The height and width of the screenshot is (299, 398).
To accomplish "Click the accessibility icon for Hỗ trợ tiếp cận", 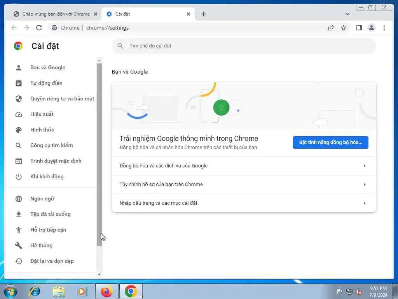I will (x=19, y=230).
